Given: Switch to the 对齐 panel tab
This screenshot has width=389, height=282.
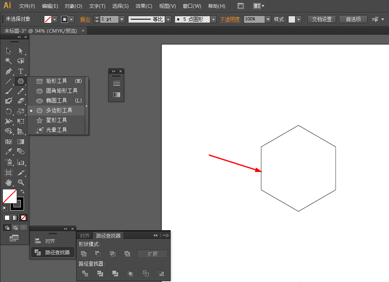Looking at the screenshot, I should 84,235.
